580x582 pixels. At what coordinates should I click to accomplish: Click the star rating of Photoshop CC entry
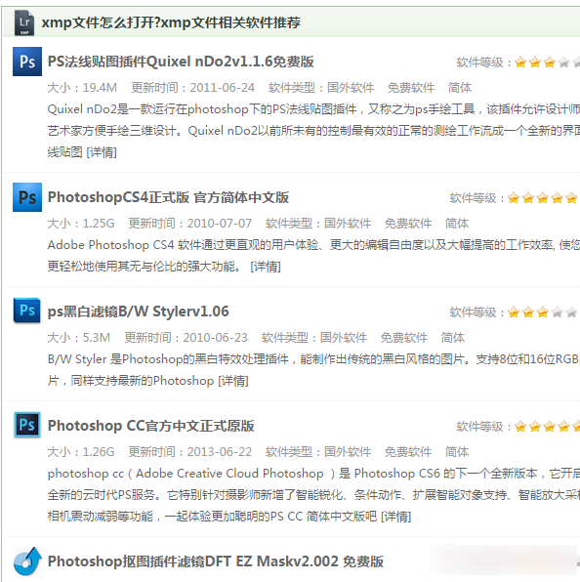pos(547,427)
